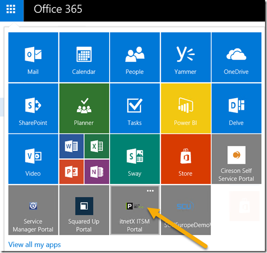This screenshot has height=253, width=267.
Task: Collapse the app launcher waffle button
Action: pos(11,9)
